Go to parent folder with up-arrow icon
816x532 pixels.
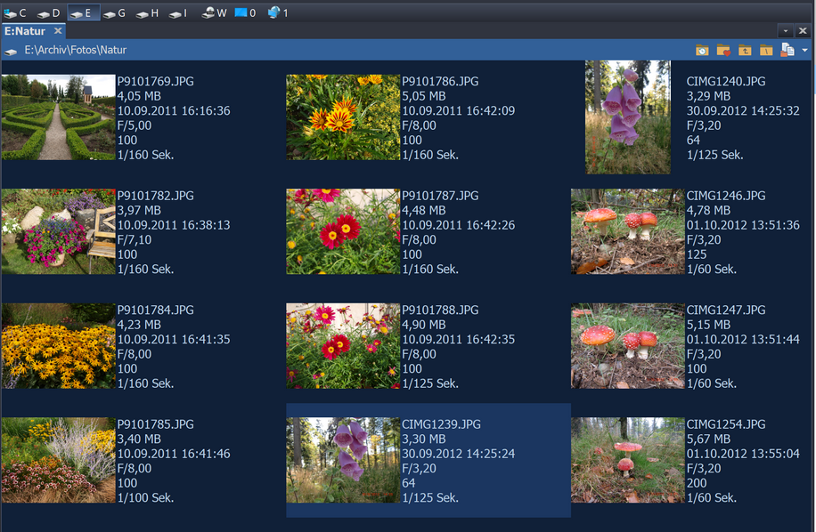click(x=745, y=51)
